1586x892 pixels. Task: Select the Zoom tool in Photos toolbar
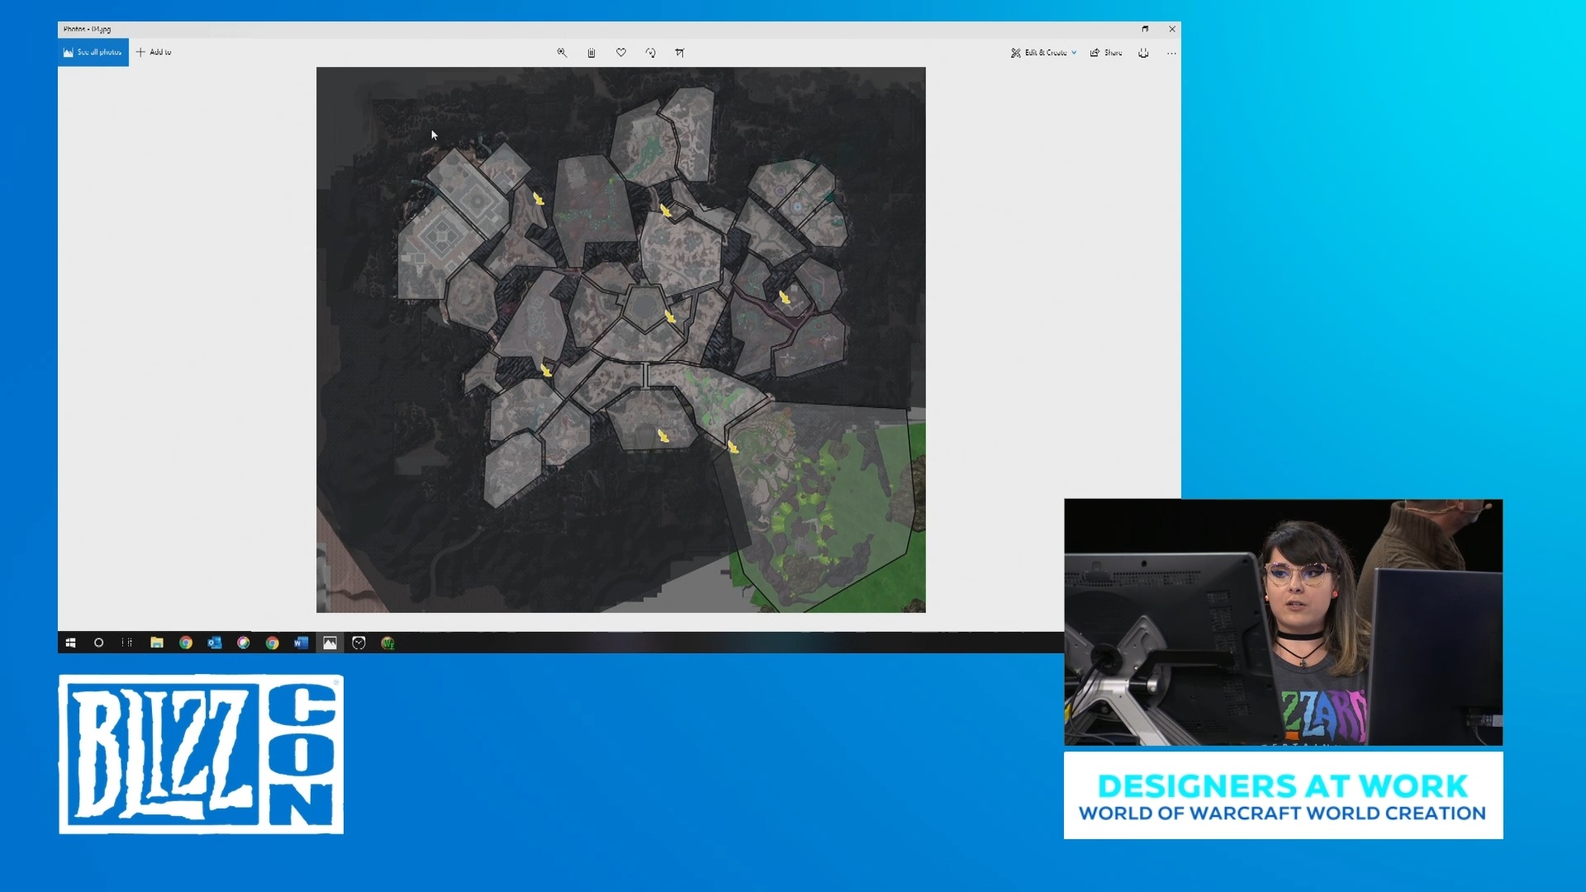561,52
